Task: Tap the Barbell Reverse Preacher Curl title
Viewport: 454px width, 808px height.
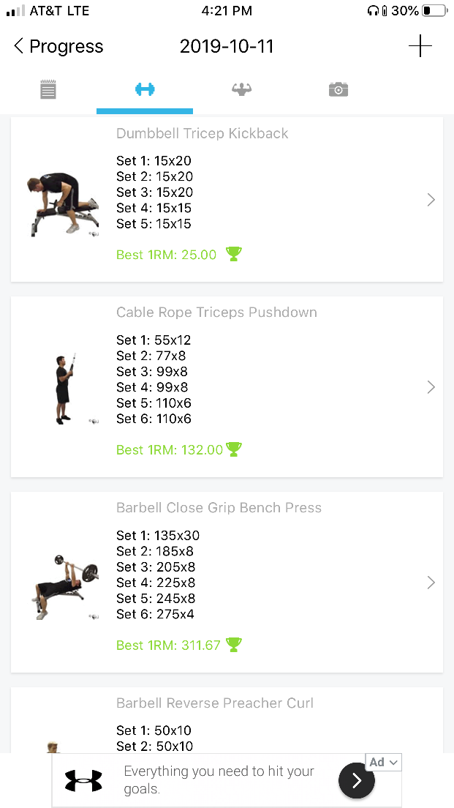Action: (215, 703)
